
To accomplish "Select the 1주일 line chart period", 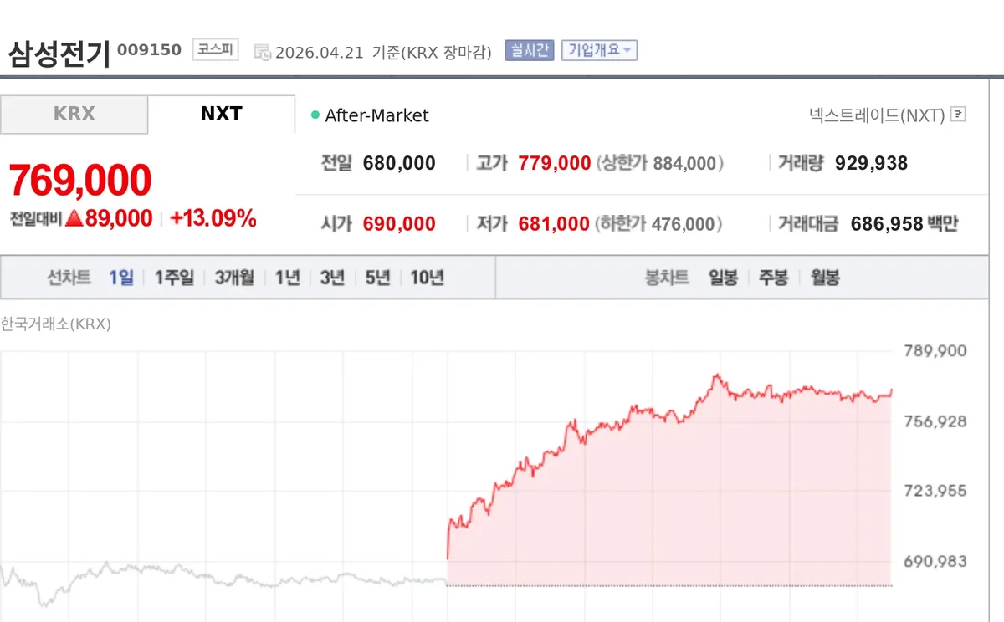I will tap(174, 278).
